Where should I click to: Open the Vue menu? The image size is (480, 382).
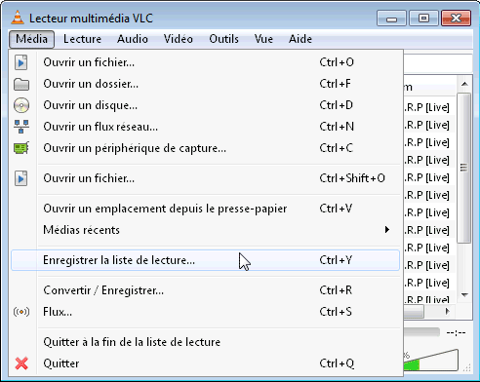pos(263,39)
